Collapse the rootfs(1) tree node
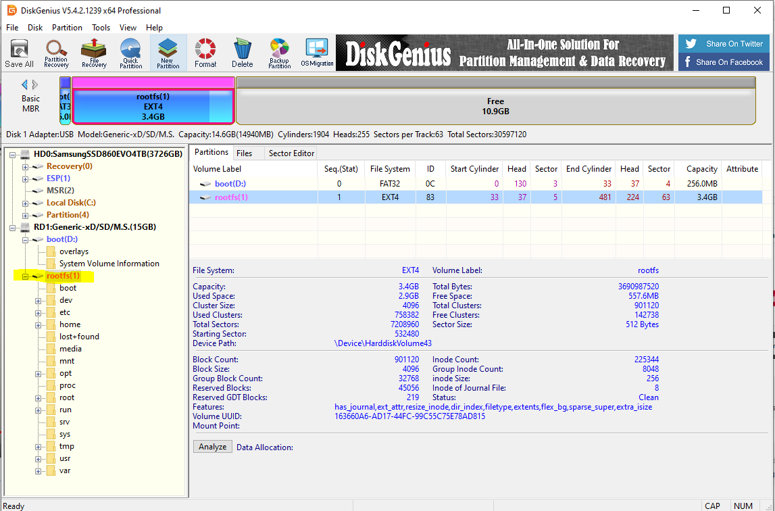775x511 pixels. click(x=26, y=276)
